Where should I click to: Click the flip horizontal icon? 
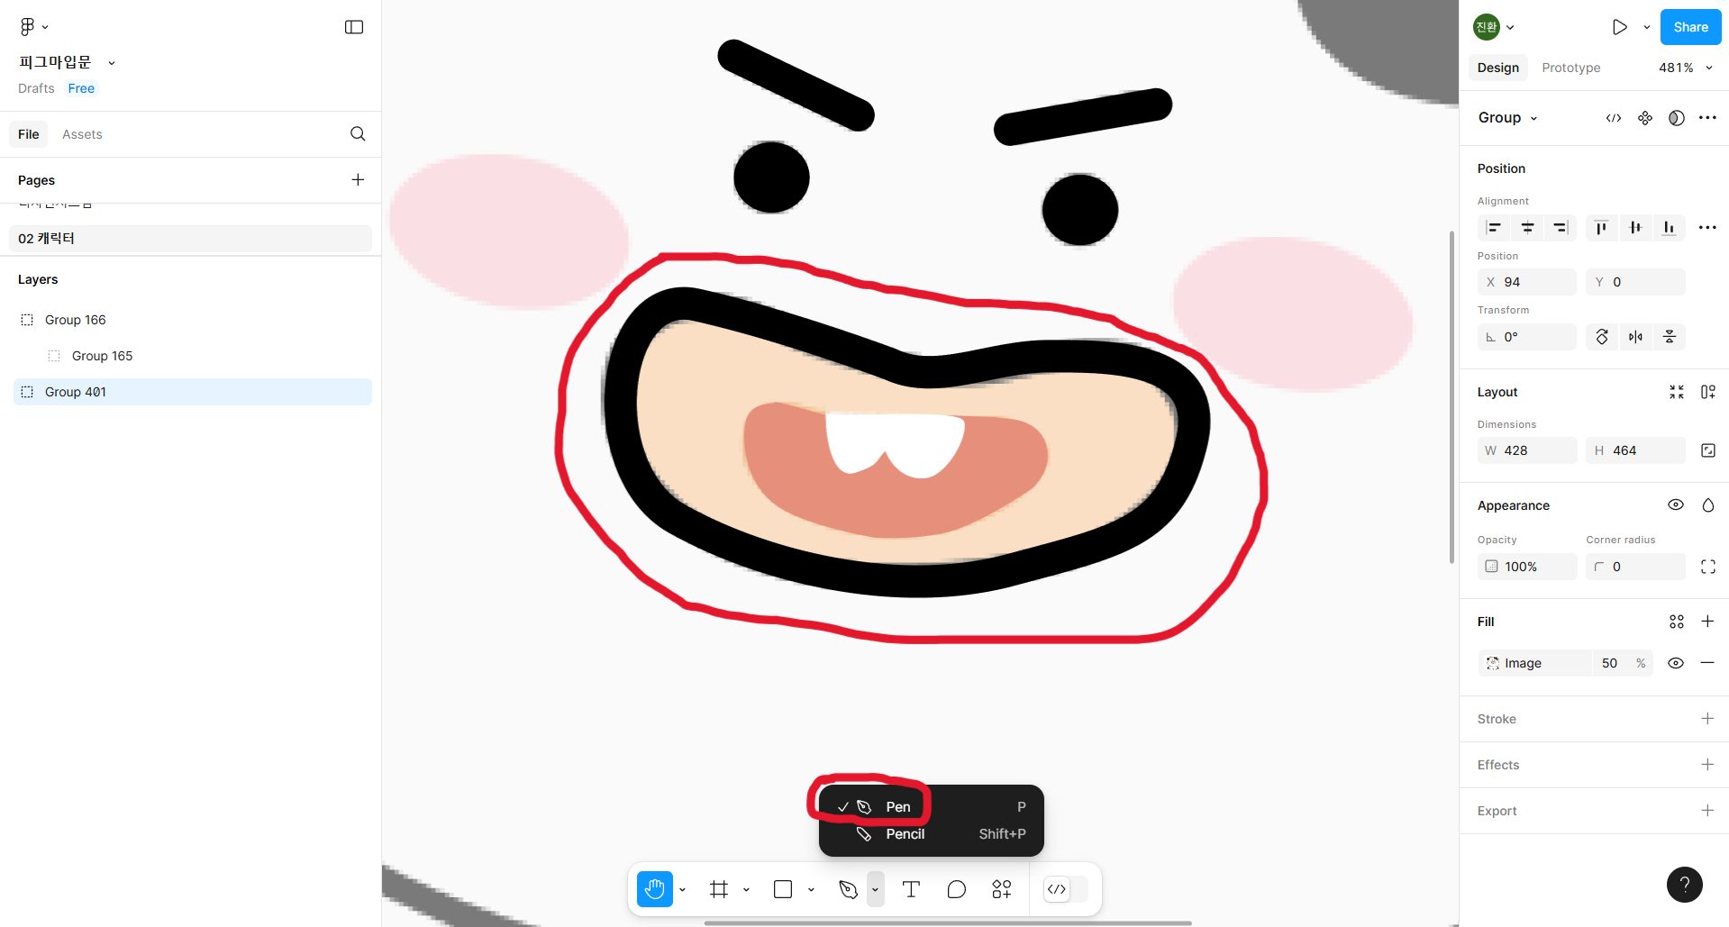click(1635, 337)
